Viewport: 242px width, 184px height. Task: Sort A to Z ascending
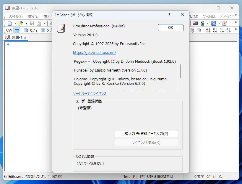[208, 30]
